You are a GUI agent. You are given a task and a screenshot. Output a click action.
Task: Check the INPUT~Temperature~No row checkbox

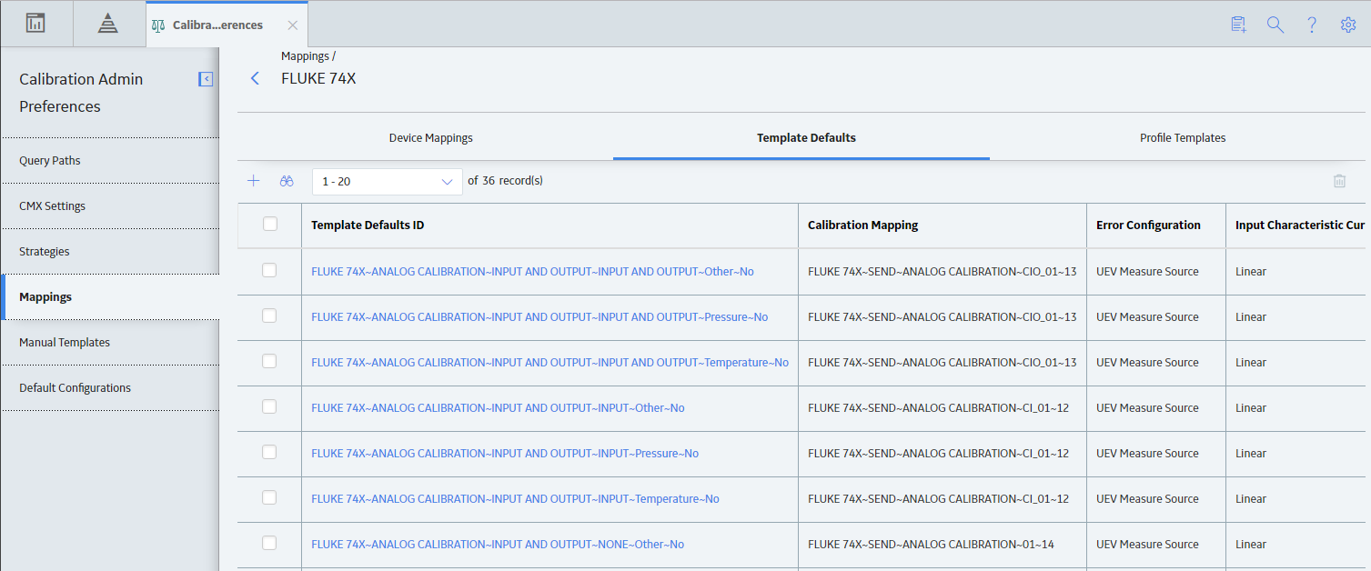click(269, 497)
